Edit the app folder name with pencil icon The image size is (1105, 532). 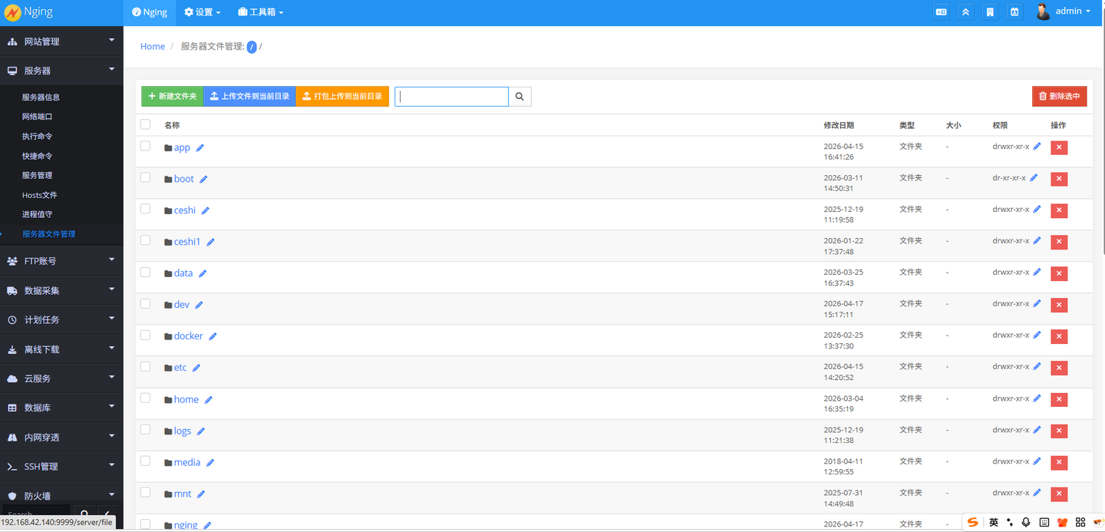click(200, 147)
